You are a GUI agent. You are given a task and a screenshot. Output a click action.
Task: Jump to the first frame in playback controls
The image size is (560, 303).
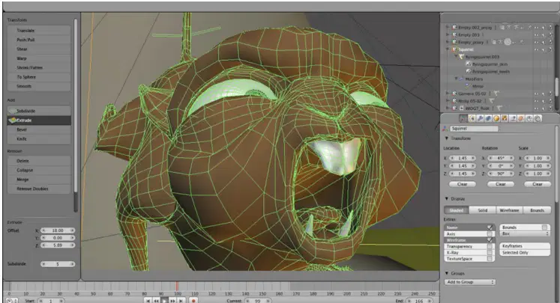(x=148, y=301)
